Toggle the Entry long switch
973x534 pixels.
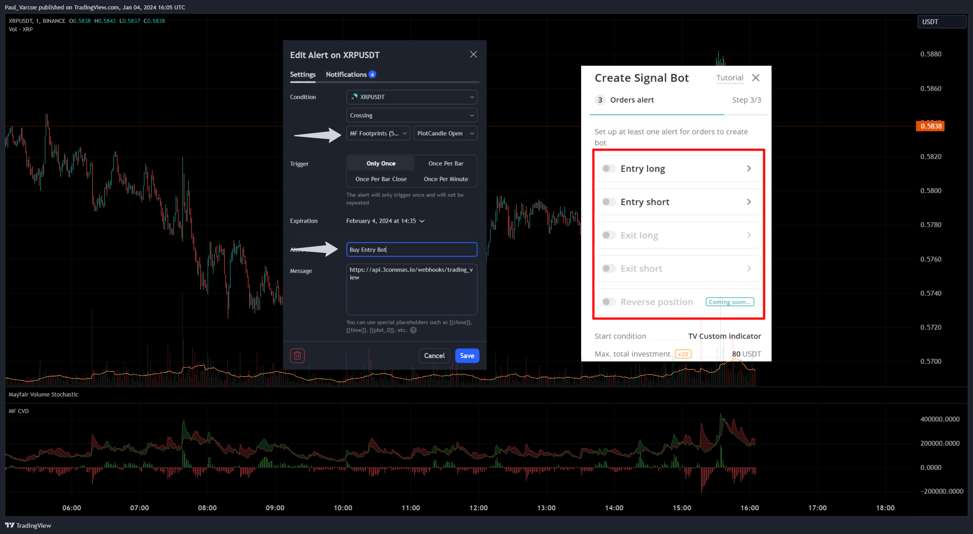pos(608,168)
